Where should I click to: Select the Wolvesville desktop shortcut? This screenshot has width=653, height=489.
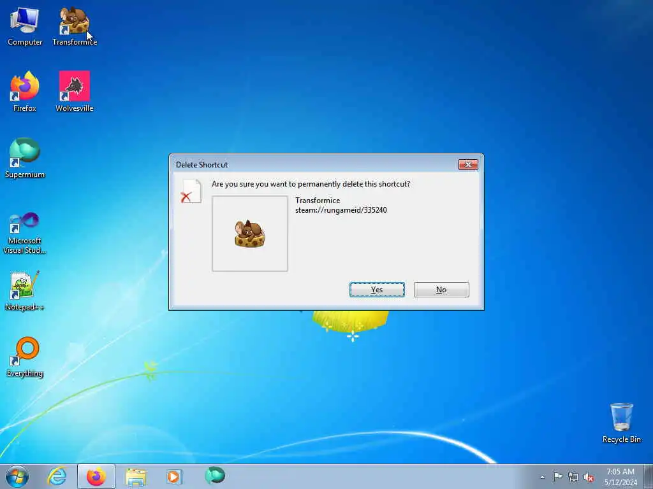pyautogui.click(x=75, y=92)
